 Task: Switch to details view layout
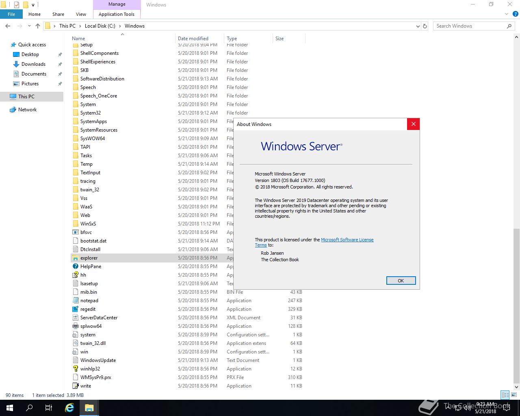(505, 395)
